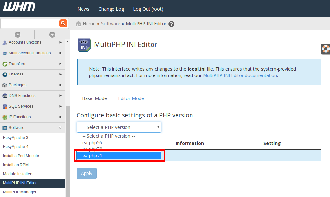Open EasyApache 3 in sidebar
The image size is (330, 197).
coord(16,138)
